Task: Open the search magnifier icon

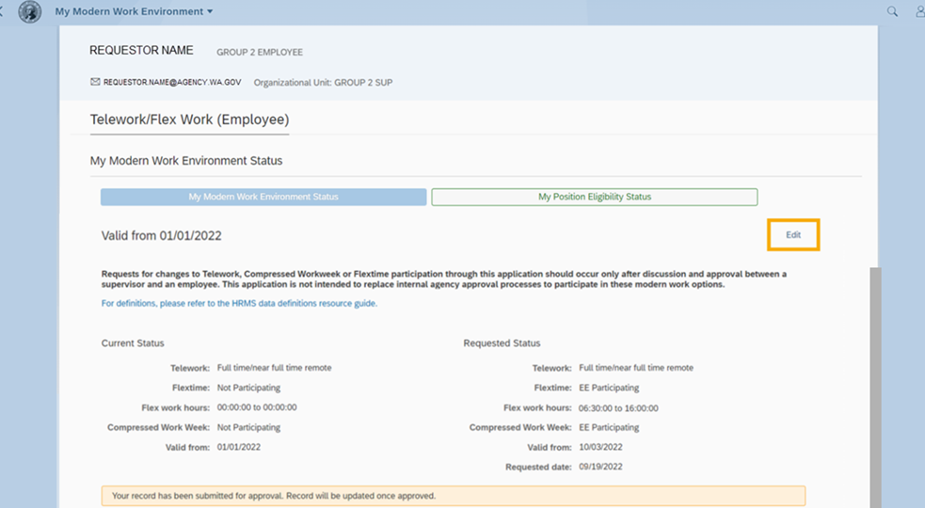Action: coord(892,11)
